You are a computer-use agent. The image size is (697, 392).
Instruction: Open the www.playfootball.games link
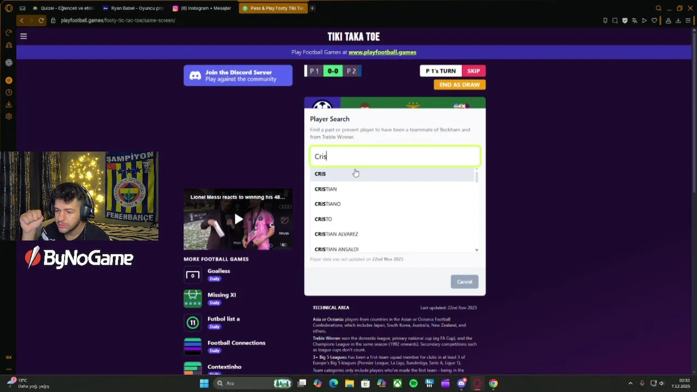(x=382, y=52)
